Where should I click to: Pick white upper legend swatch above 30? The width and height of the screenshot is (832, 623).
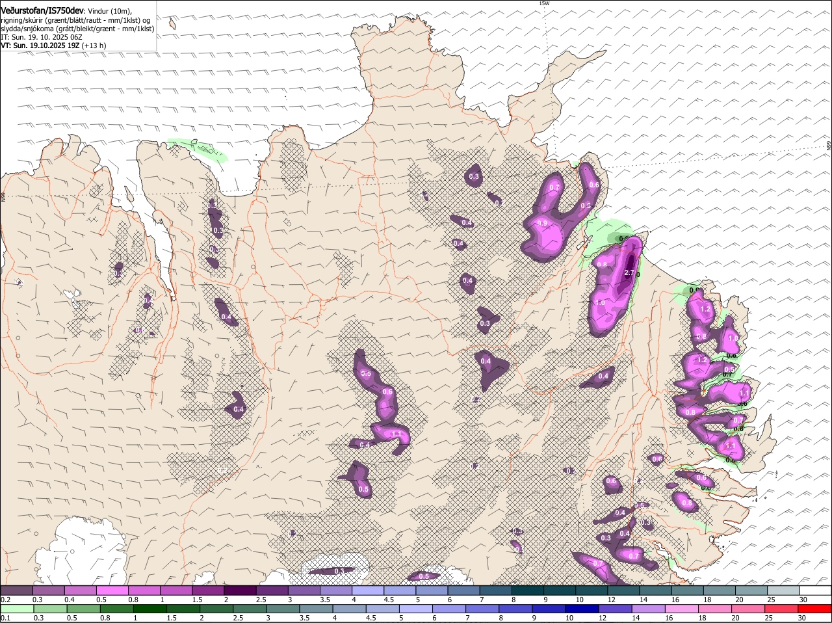(x=815, y=590)
